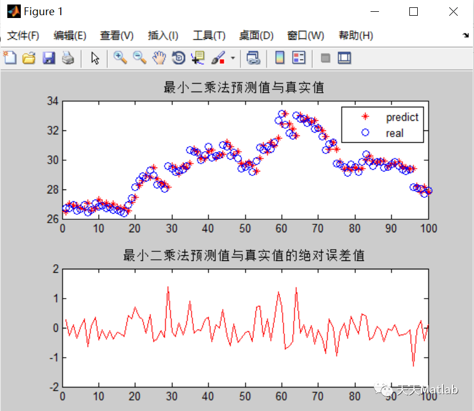Minimize the Figure 1 window
Viewport: 474px width, 411px height.
(374, 12)
